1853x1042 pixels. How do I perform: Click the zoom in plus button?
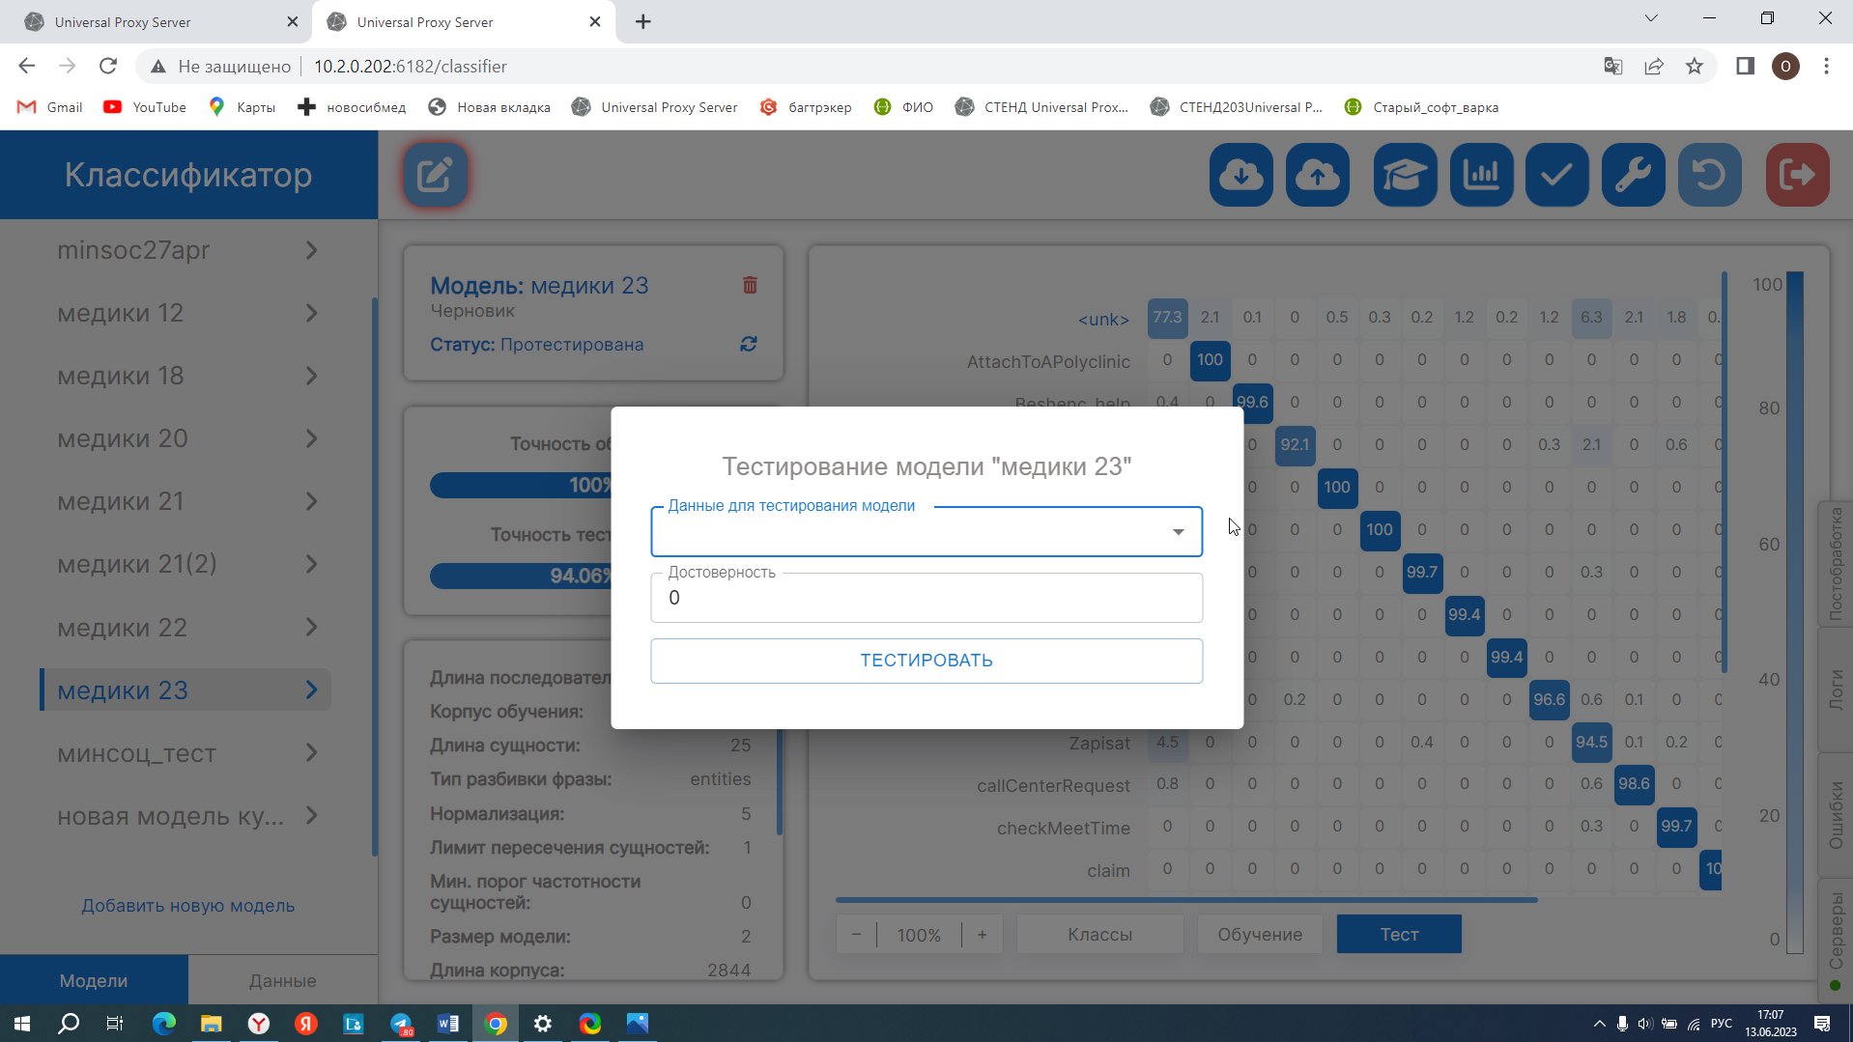click(982, 934)
